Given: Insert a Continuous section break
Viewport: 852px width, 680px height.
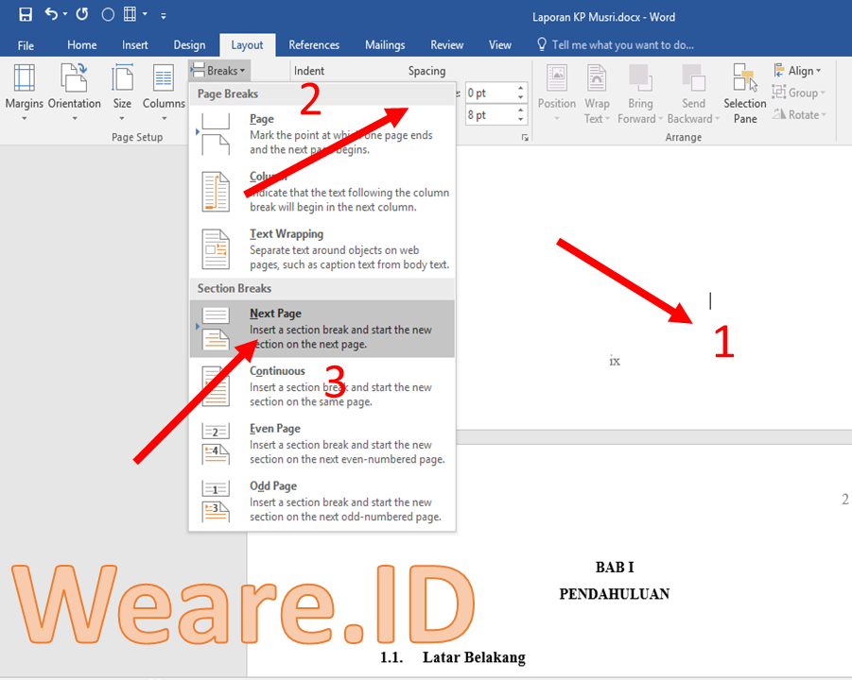Looking at the screenshot, I should [322, 386].
